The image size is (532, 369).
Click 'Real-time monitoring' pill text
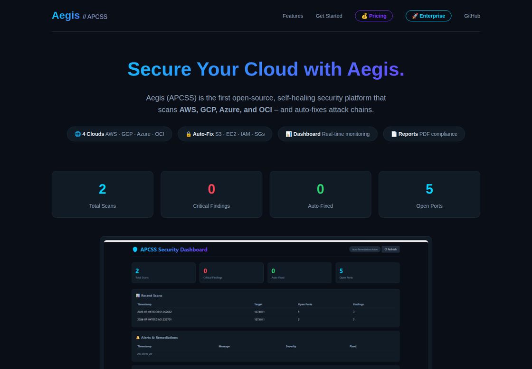(346, 134)
